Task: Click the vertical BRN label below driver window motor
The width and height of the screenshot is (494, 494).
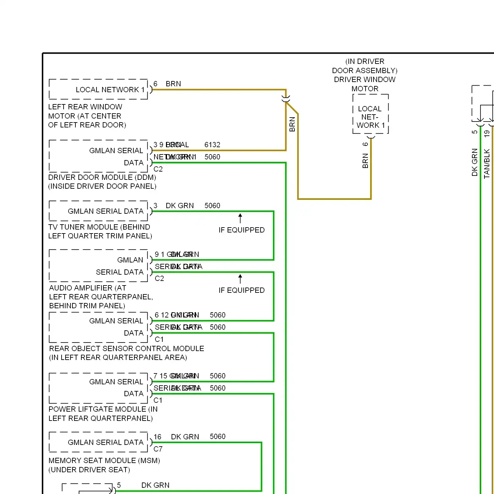Action: click(365, 161)
